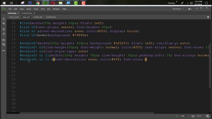Open the Insert menu
The image size is (212, 119).
29,9
